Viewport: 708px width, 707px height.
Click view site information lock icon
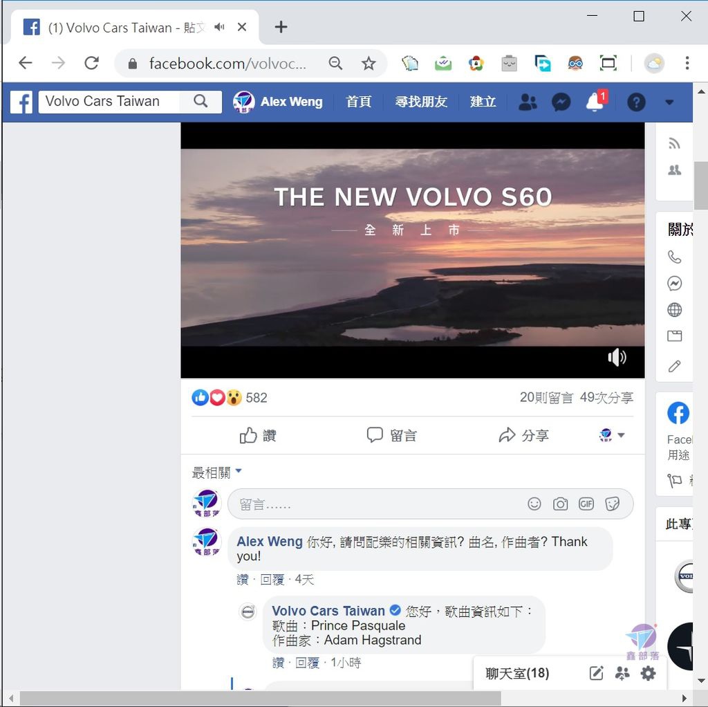coord(132,63)
